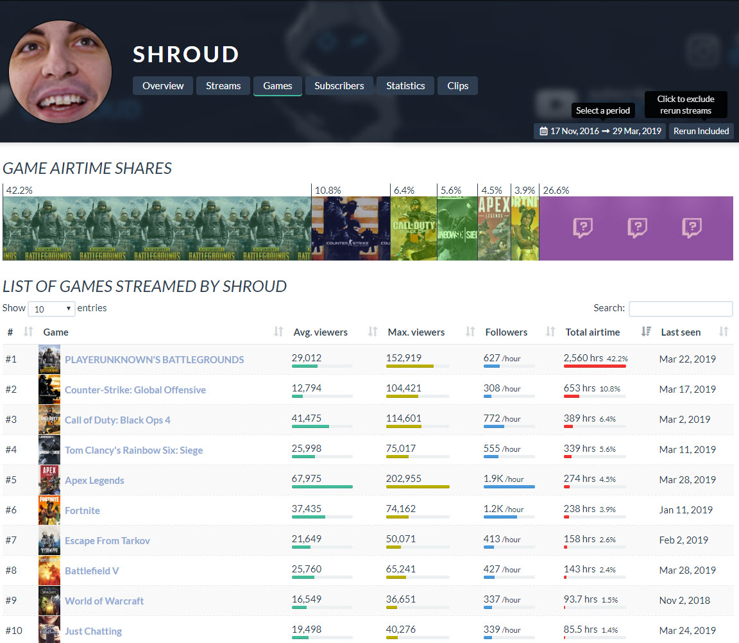Click Battlefield V box art in row #8
This screenshot has height=643, width=739.
49,570
